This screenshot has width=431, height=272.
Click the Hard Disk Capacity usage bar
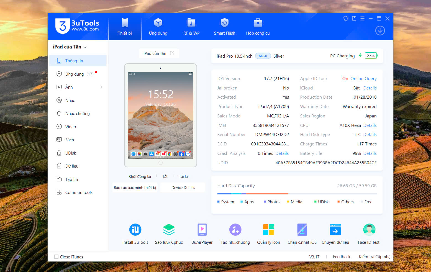coord(297,194)
